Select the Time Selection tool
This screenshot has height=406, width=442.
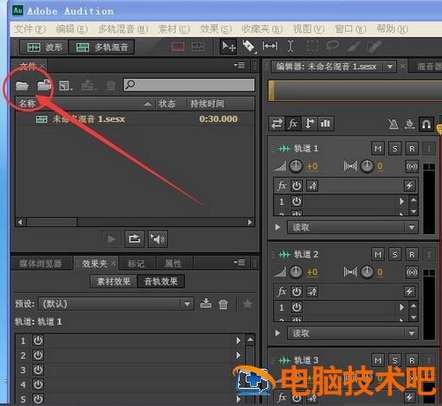tap(291, 46)
